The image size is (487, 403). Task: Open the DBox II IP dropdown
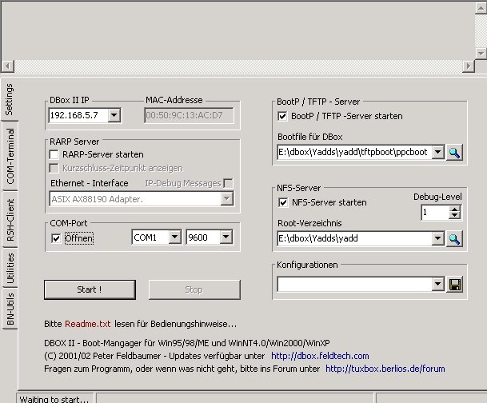pos(114,115)
